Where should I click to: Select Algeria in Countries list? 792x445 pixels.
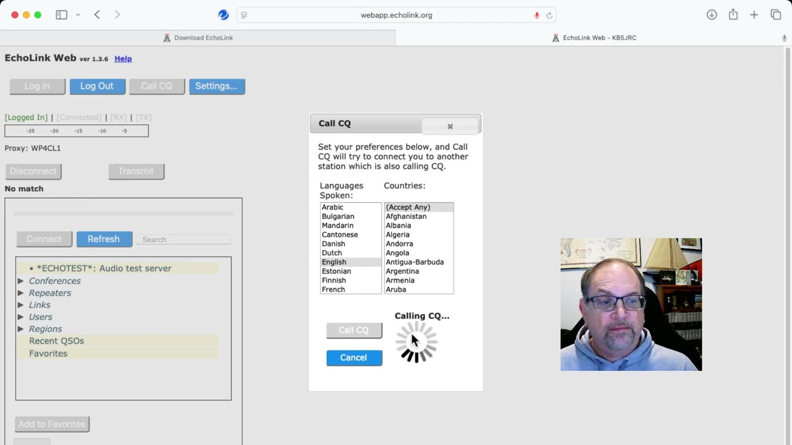[x=419, y=235]
